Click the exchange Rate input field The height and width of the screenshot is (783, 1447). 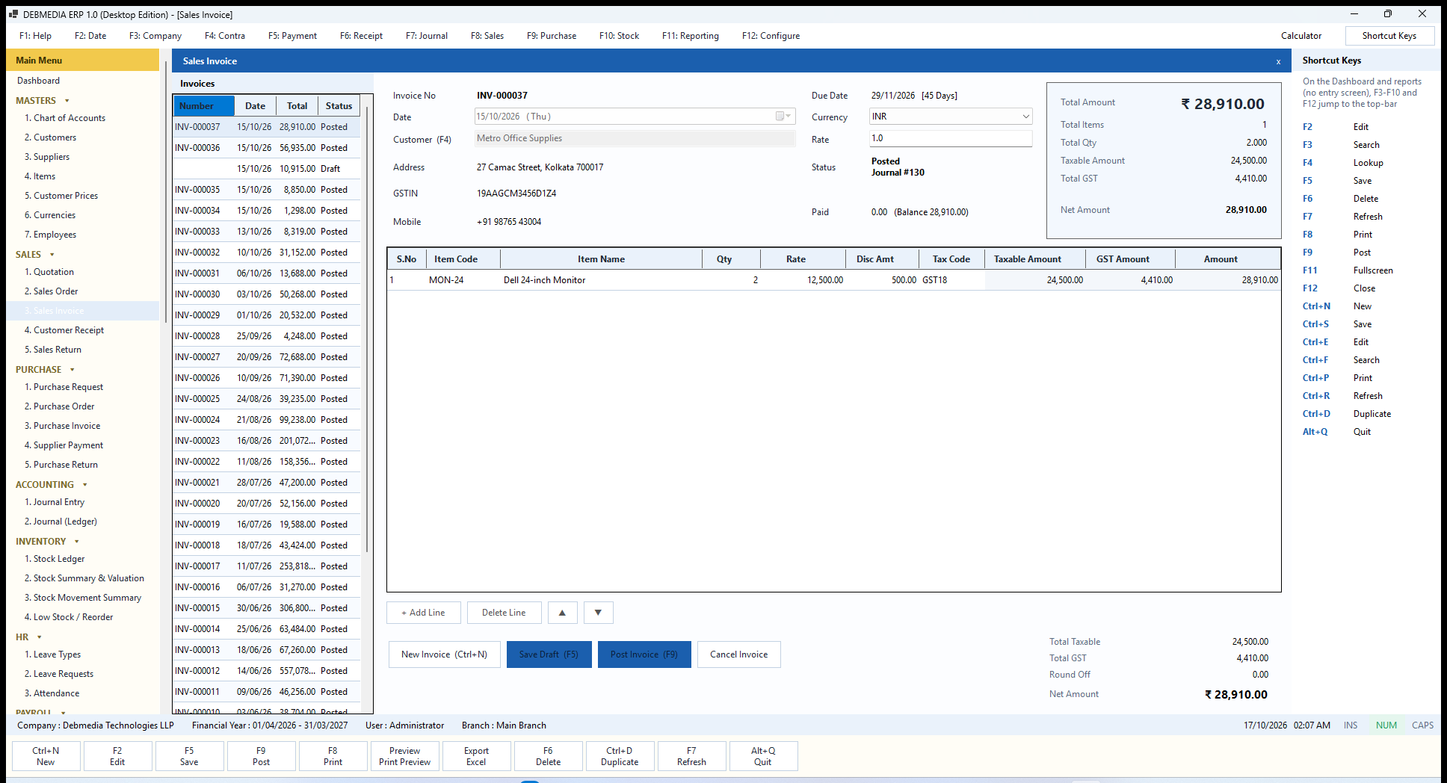click(x=951, y=138)
